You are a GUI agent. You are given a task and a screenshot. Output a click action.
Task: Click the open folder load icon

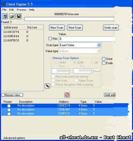point(12,16)
